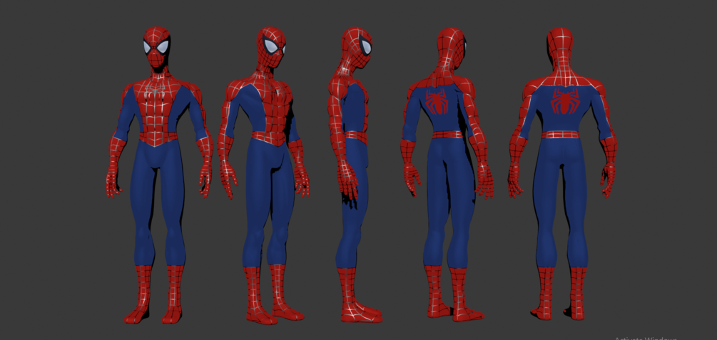Select the front-facing Spider-Man model
717x340 pixels.
tap(159, 175)
